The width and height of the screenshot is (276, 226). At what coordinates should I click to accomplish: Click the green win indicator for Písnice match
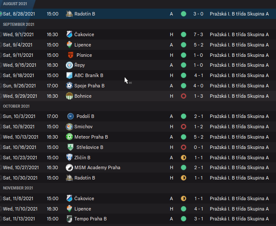point(184,55)
